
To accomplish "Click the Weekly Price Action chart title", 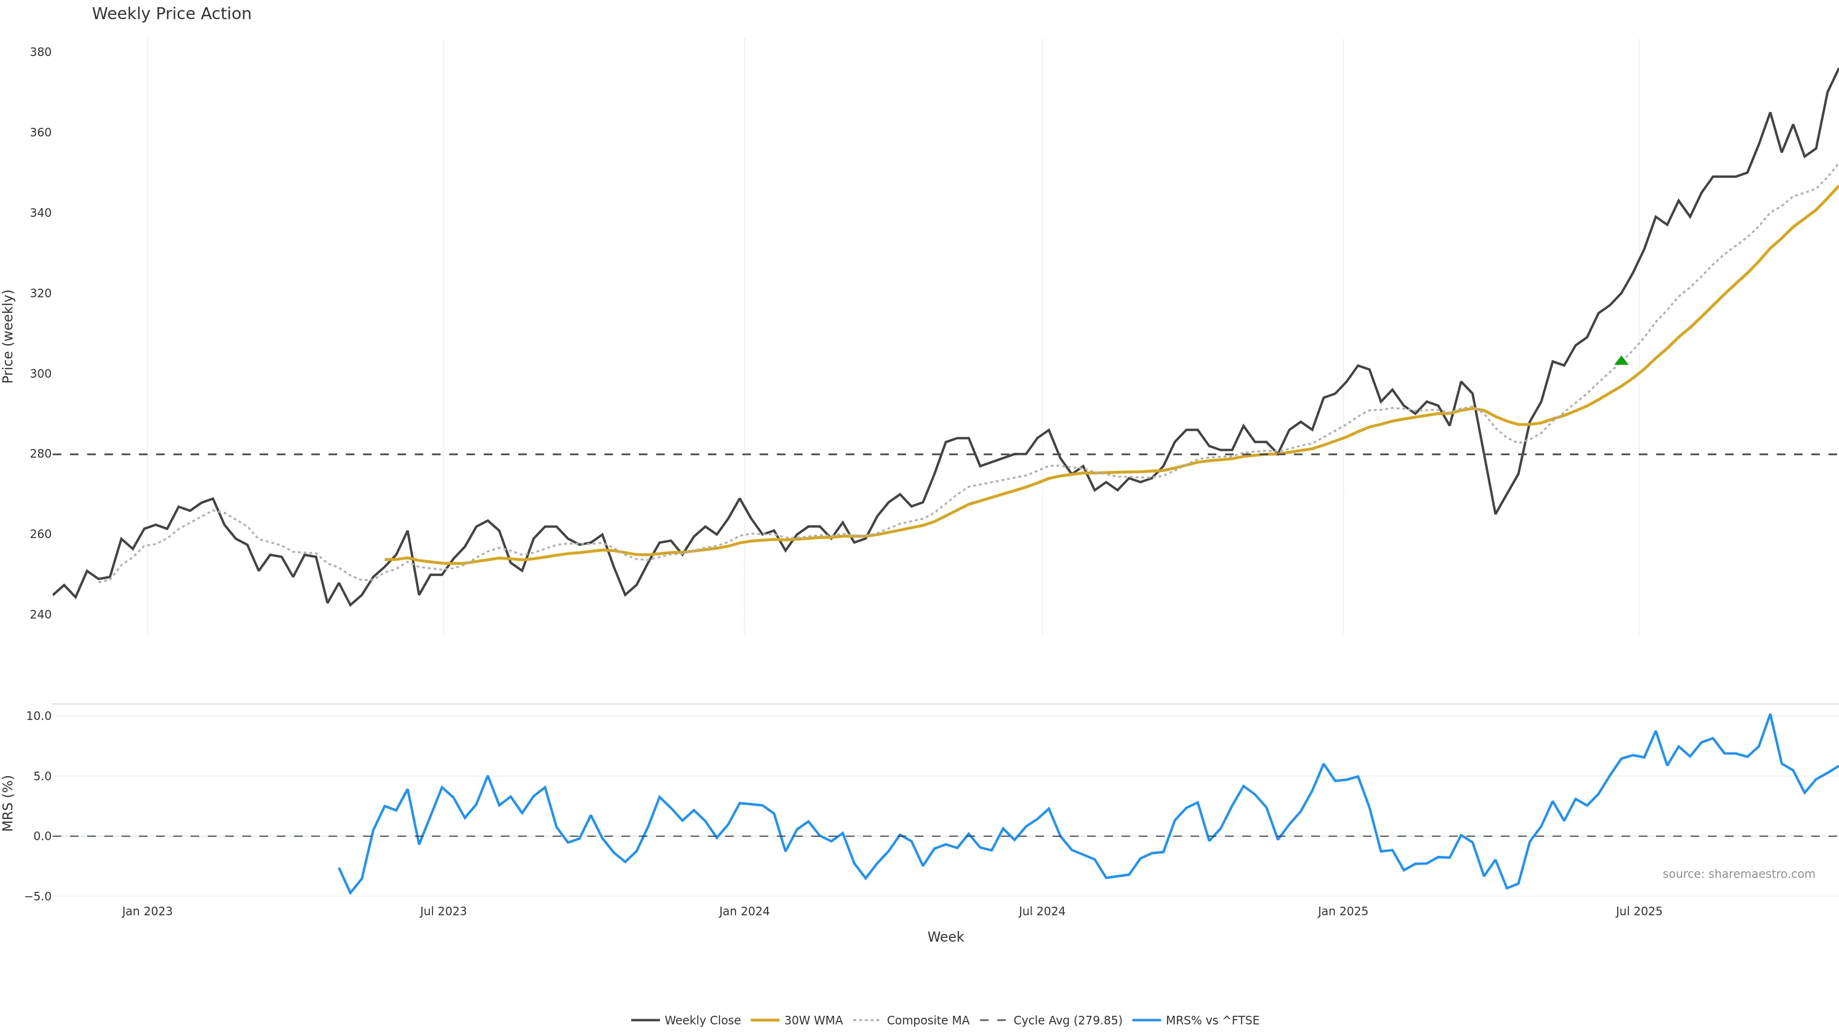I will click(x=171, y=13).
